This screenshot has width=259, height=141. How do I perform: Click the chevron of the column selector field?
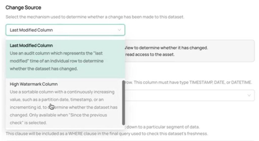coord(249,96)
